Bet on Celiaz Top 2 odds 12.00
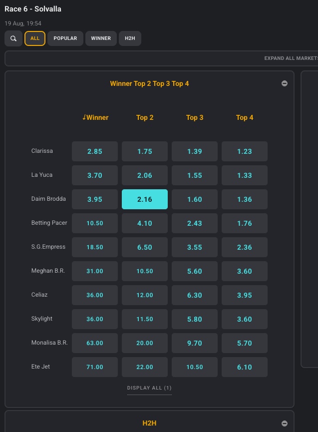Image resolution: width=318 pixels, height=432 pixels. [145, 295]
